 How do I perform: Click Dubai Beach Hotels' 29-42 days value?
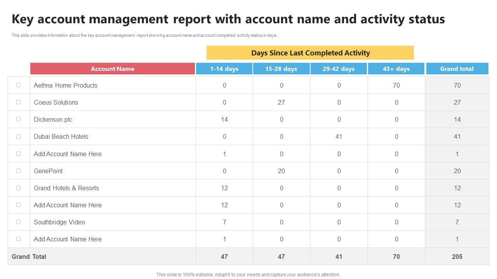tap(339, 136)
